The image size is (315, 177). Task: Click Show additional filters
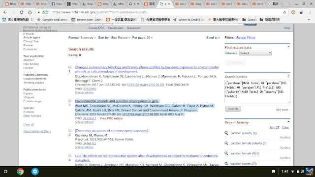pos(37,131)
